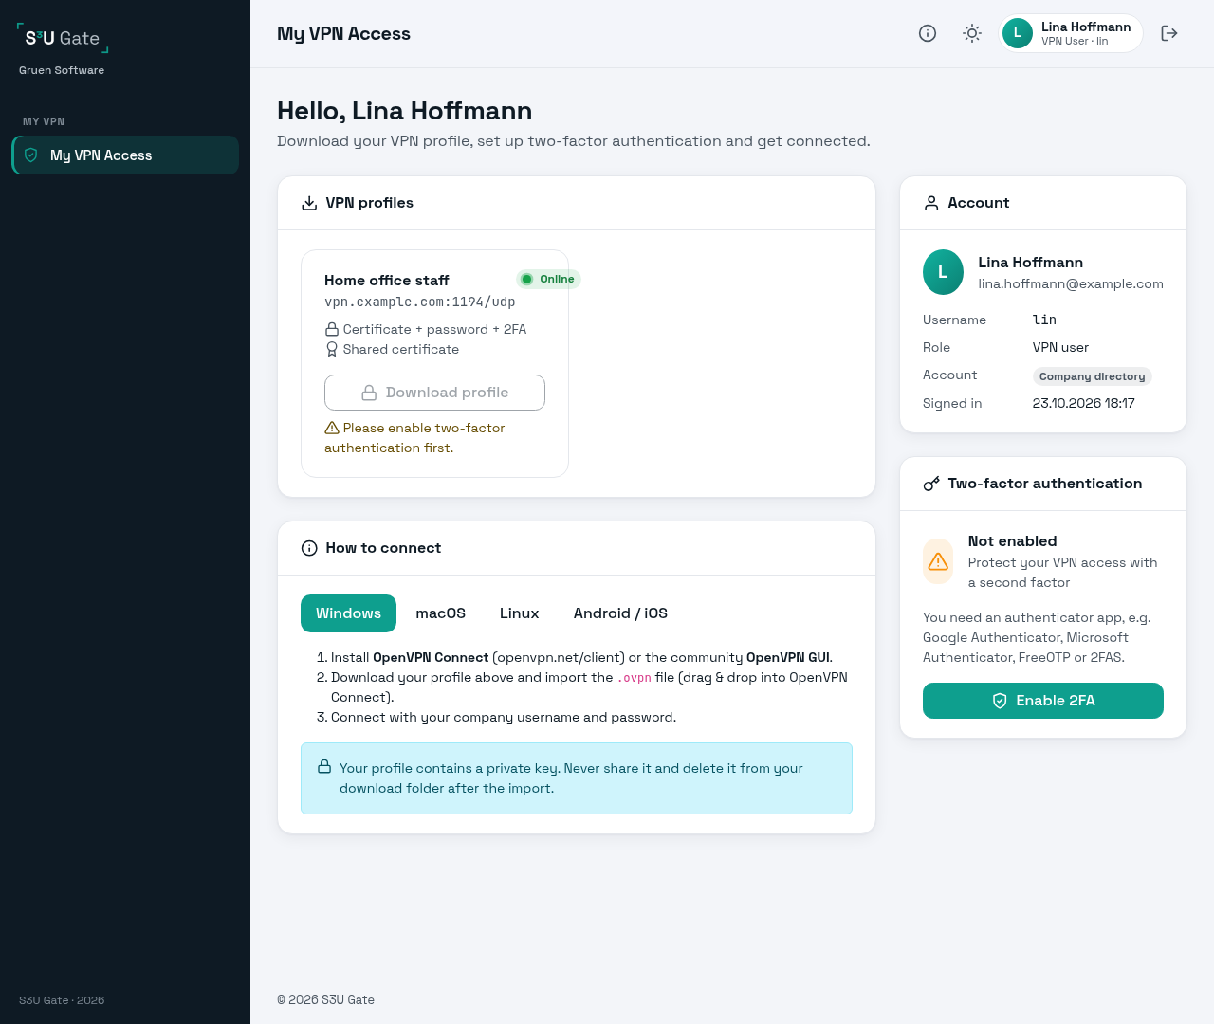
Task: Click the info icon in top bar
Action: [x=928, y=33]
